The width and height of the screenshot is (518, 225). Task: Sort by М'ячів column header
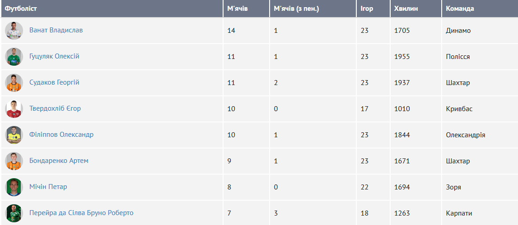click(x=238, y=9)
